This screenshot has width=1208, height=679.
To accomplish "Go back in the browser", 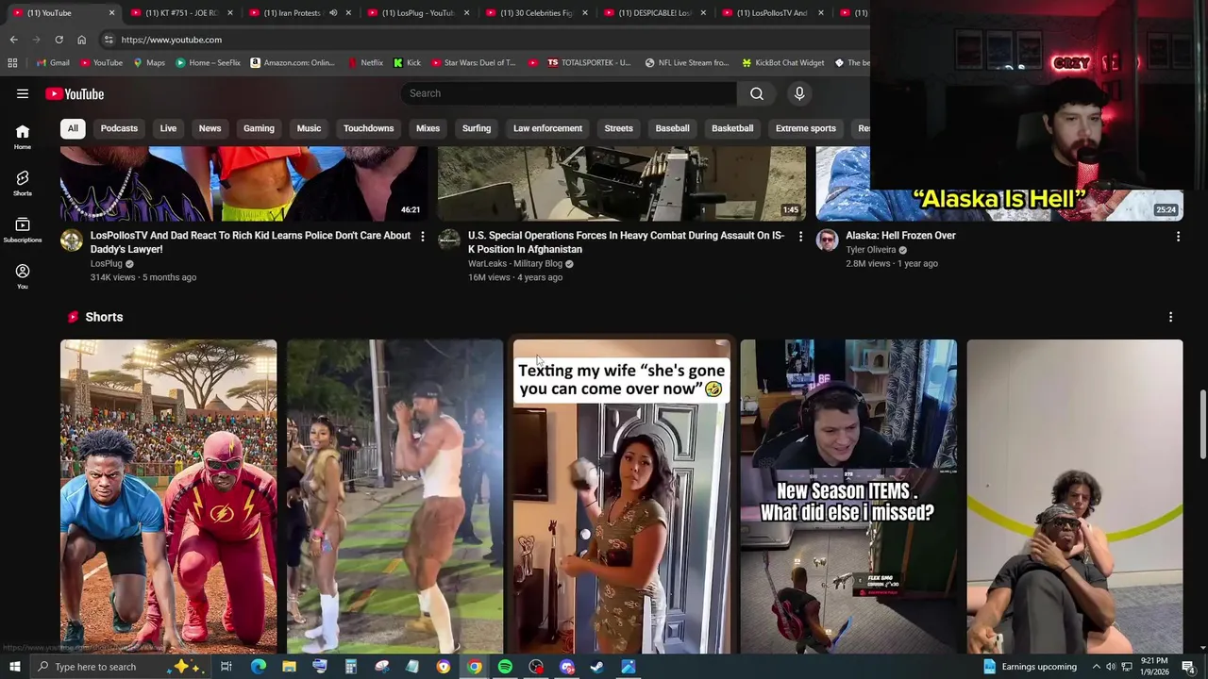I will (13, 40).
